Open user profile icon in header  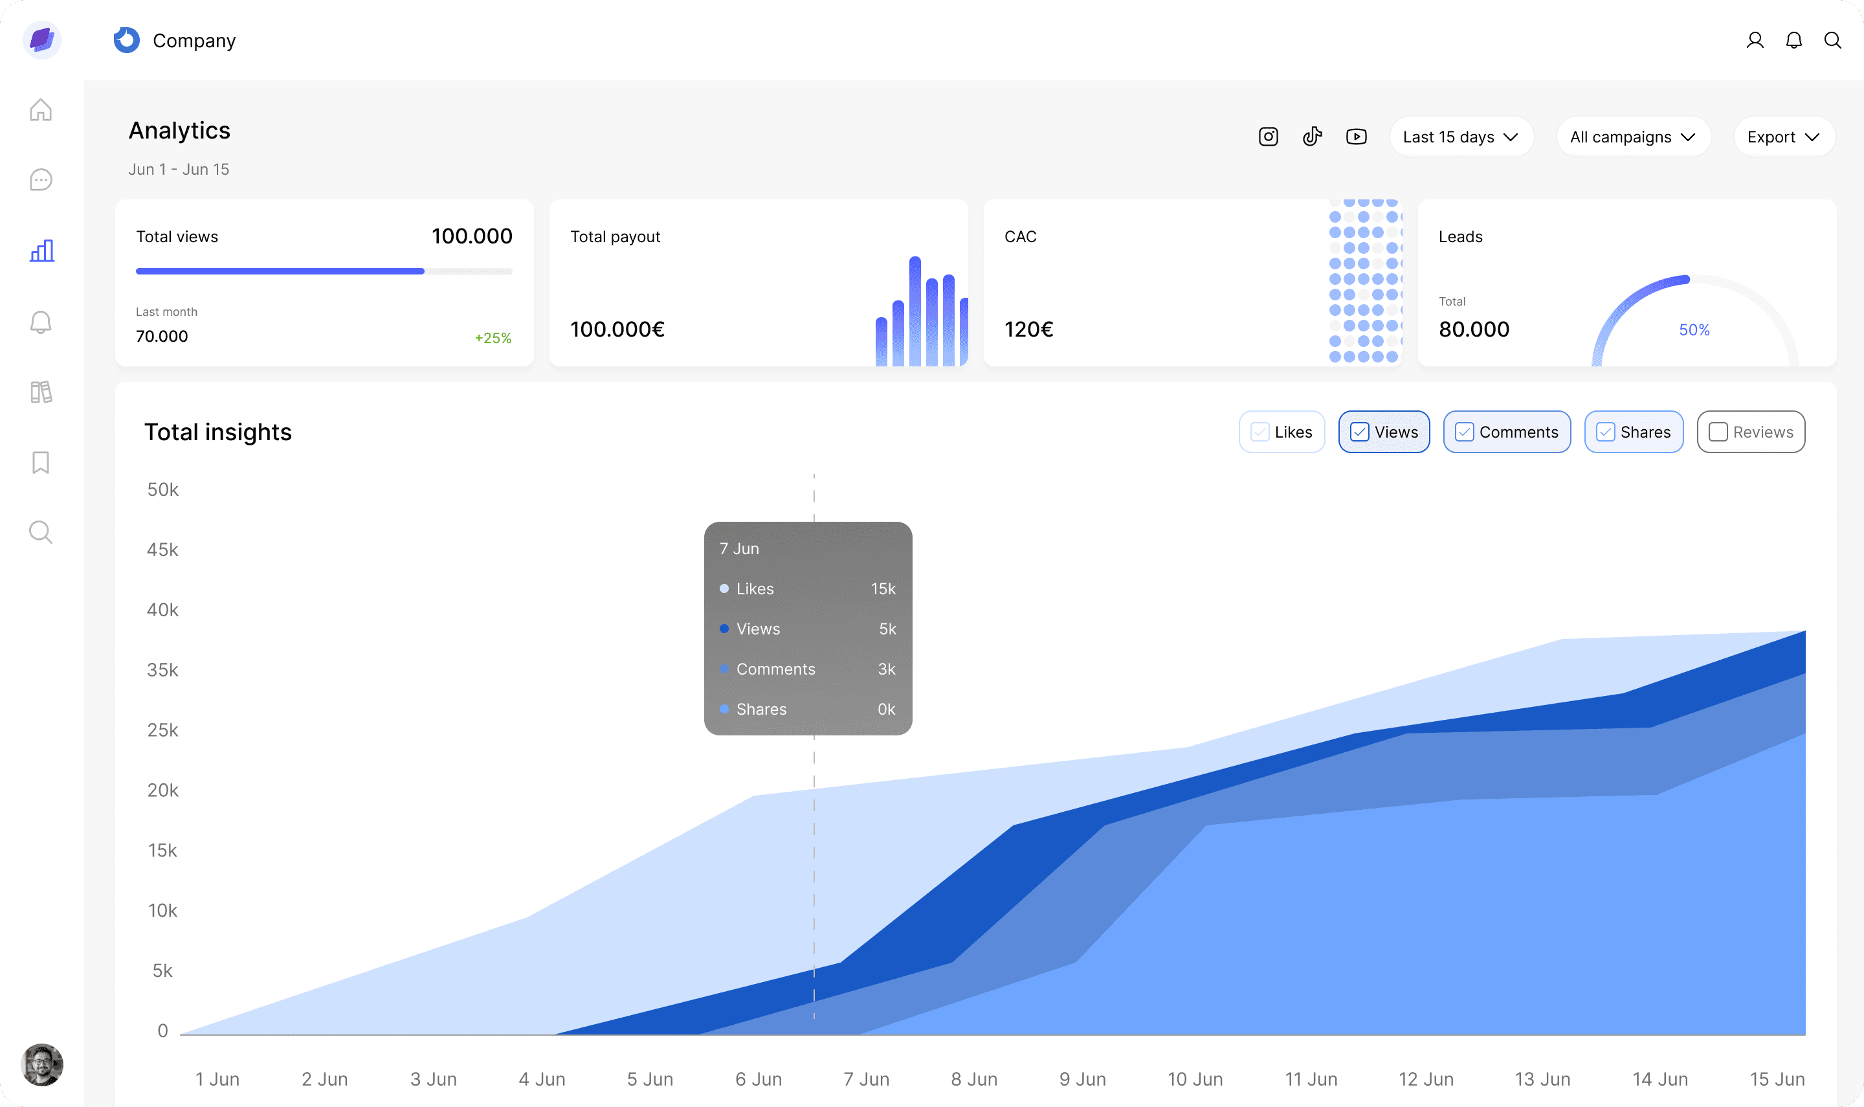[1755, 40]
